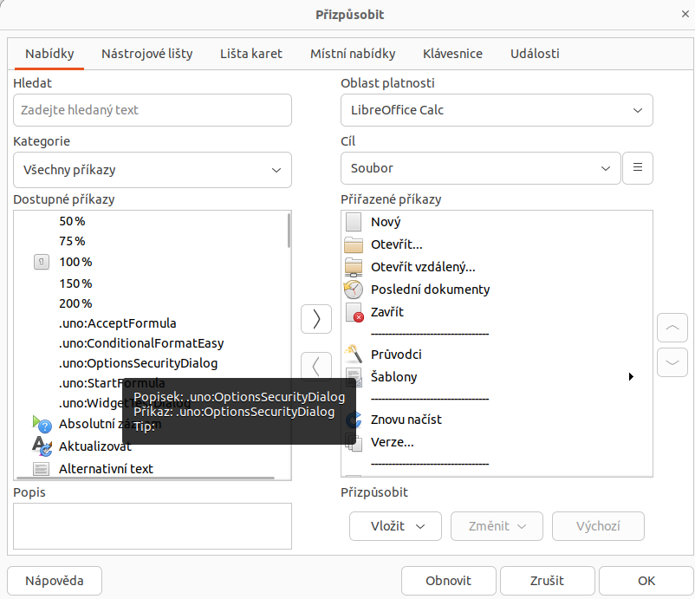
Task: Open the Oblast platnosti LibreOffice Calc dropdown
Action: click(x=497, y=110)
